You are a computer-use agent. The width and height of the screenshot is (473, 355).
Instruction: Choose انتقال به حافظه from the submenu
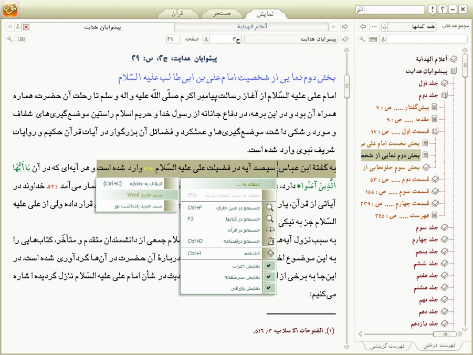(137, 183)
